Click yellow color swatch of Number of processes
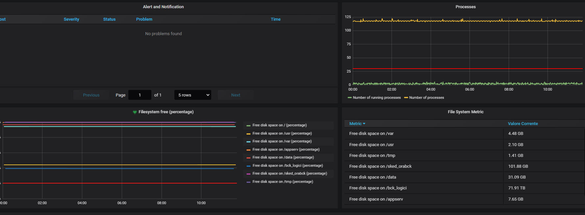Screen dimensions: 585x215 [406, 97]
